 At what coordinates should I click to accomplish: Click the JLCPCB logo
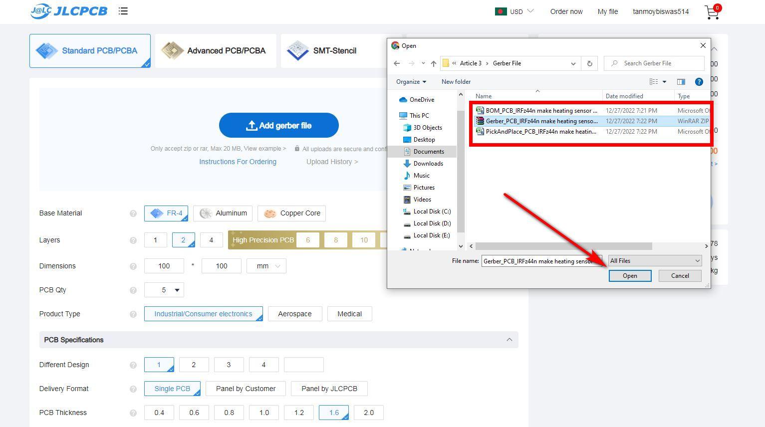(69, 11)
